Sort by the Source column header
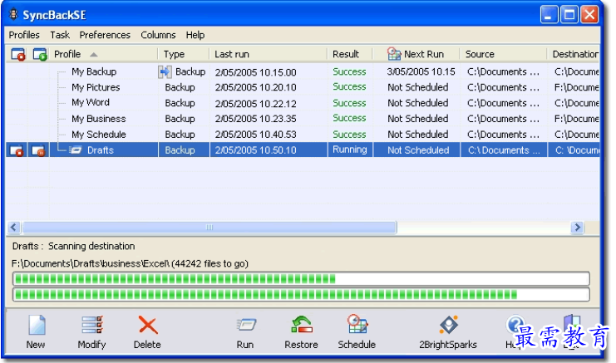 480,54
